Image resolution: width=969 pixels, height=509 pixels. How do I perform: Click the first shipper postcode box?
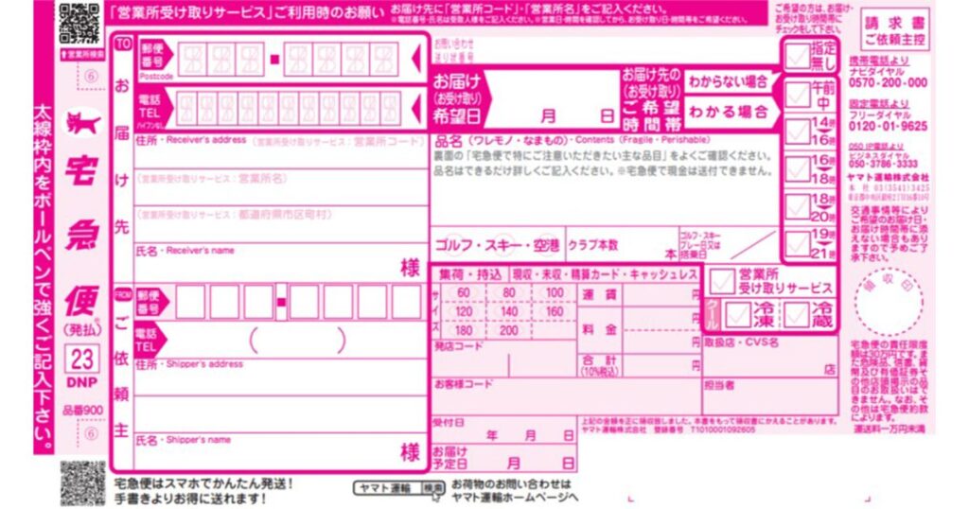coord(189,302)
